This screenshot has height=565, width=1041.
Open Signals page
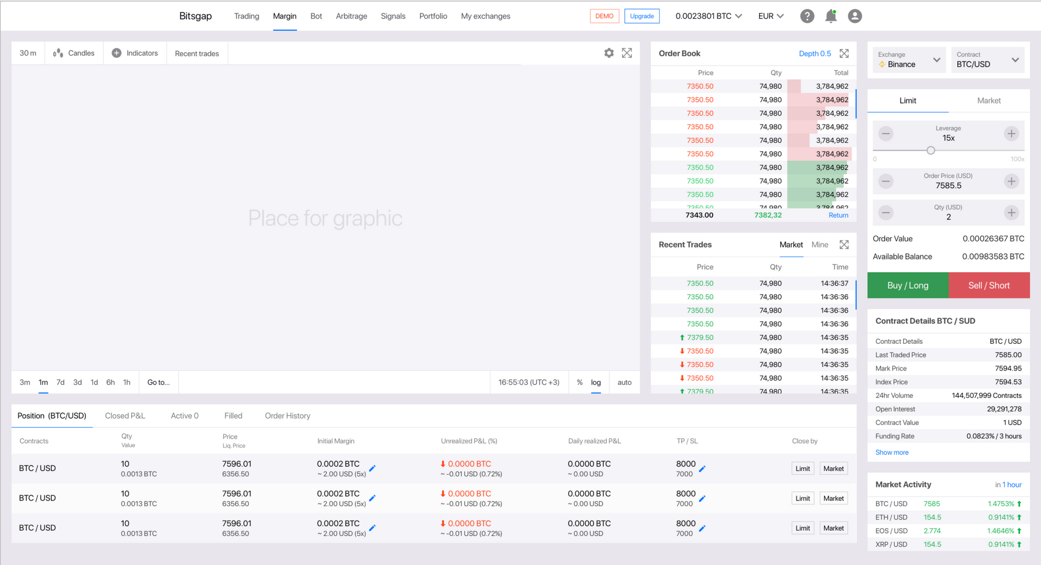point(393,16)
